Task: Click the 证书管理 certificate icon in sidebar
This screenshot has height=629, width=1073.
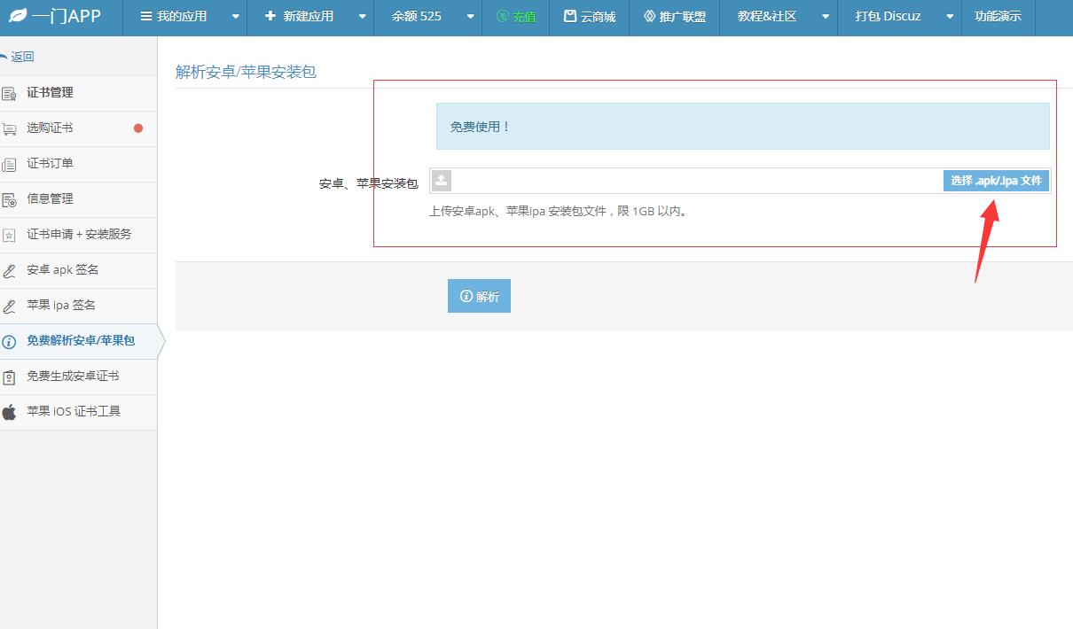Action: tap(10, 94)
